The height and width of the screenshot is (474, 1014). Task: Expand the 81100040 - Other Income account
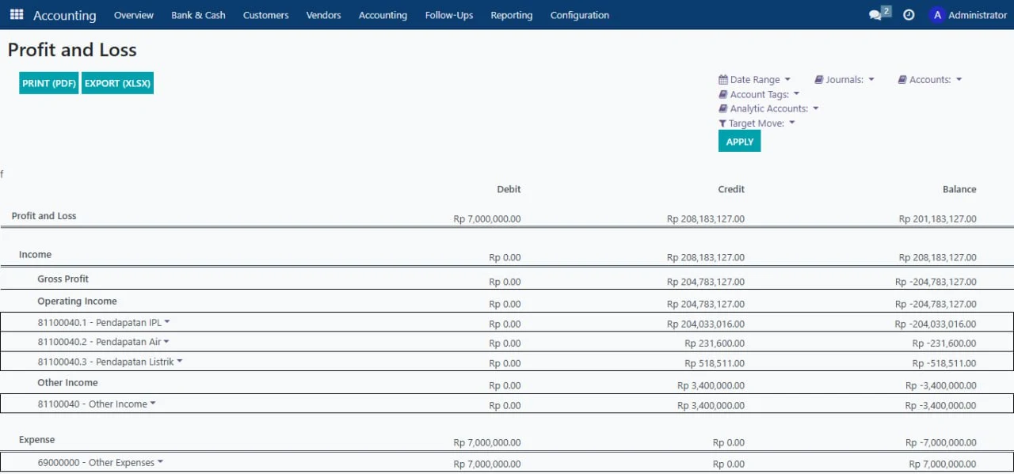[97, 404]
